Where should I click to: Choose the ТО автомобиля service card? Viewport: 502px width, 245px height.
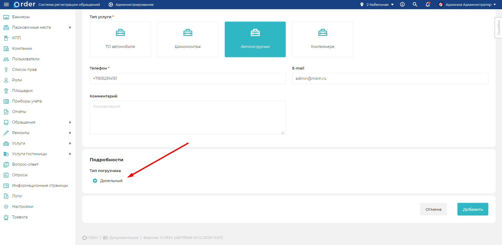[x=120, y=39]
